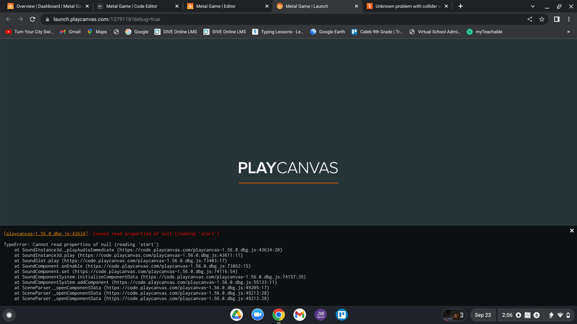Open the Trello app from the shelf
Viewport: 577px width, 324px height.
341,315
